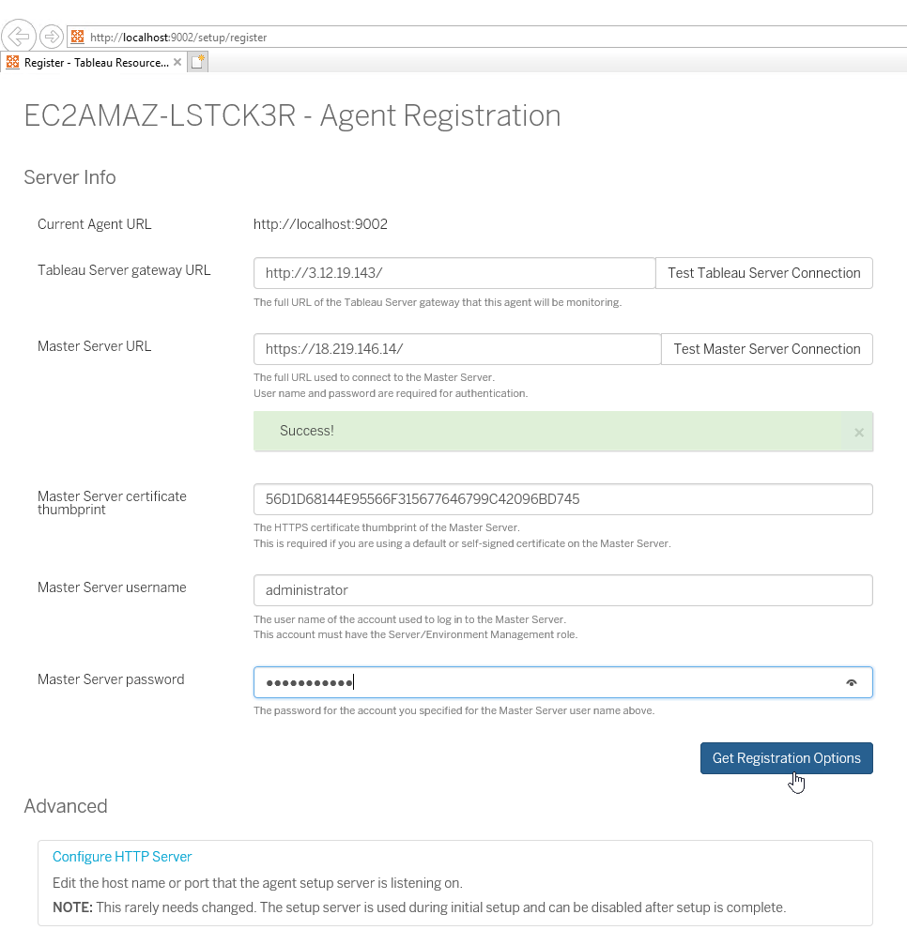Dismiss the Success! alert message
Image resolution: width=907 pixels, height=930 pixels.
[x=858, y=433]
